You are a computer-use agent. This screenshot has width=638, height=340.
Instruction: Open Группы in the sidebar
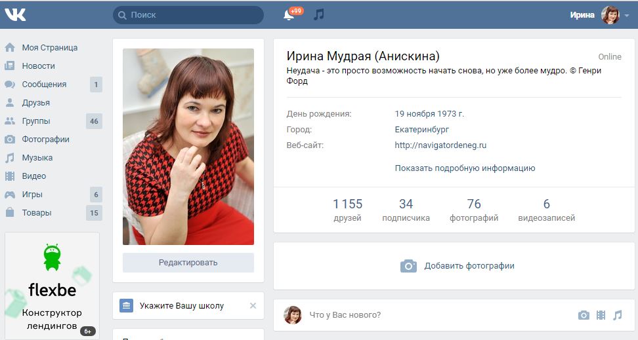[36, 121]
